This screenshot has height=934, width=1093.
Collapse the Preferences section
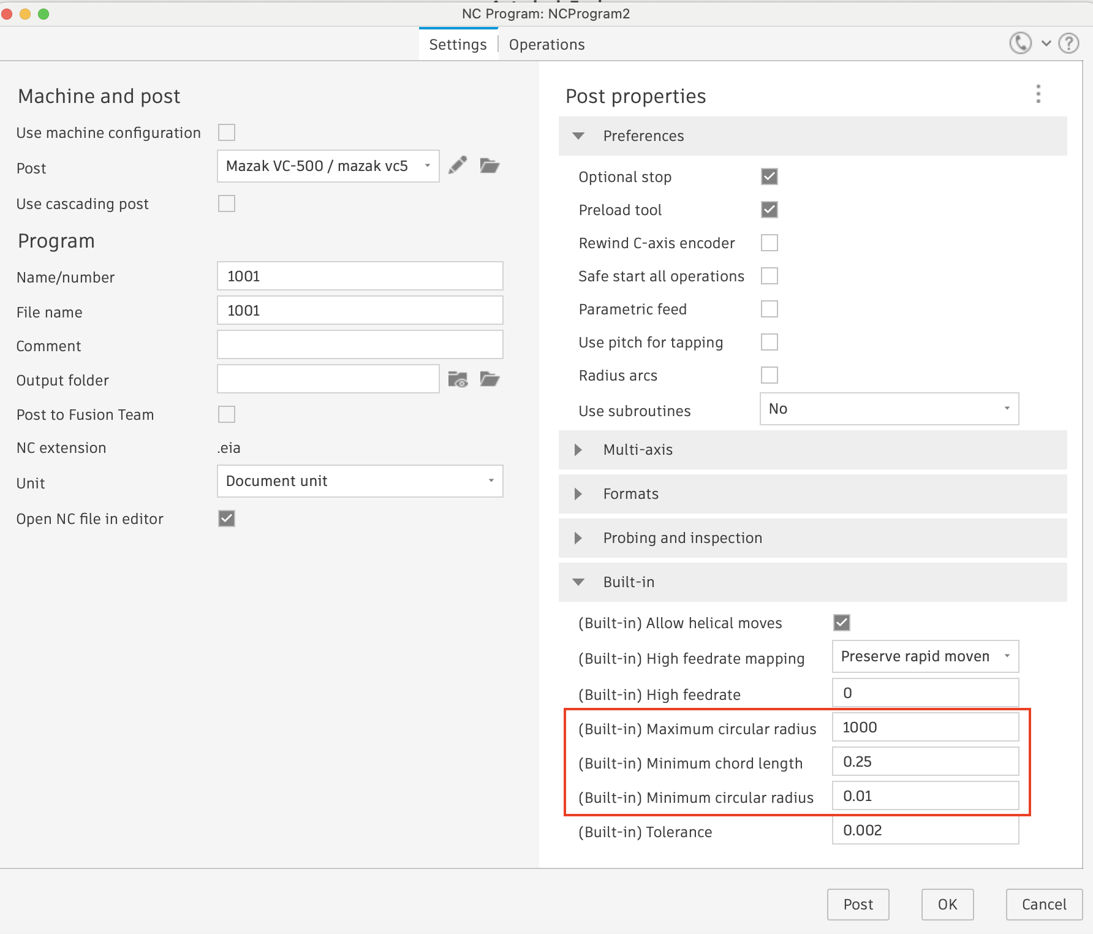(578, 136)
